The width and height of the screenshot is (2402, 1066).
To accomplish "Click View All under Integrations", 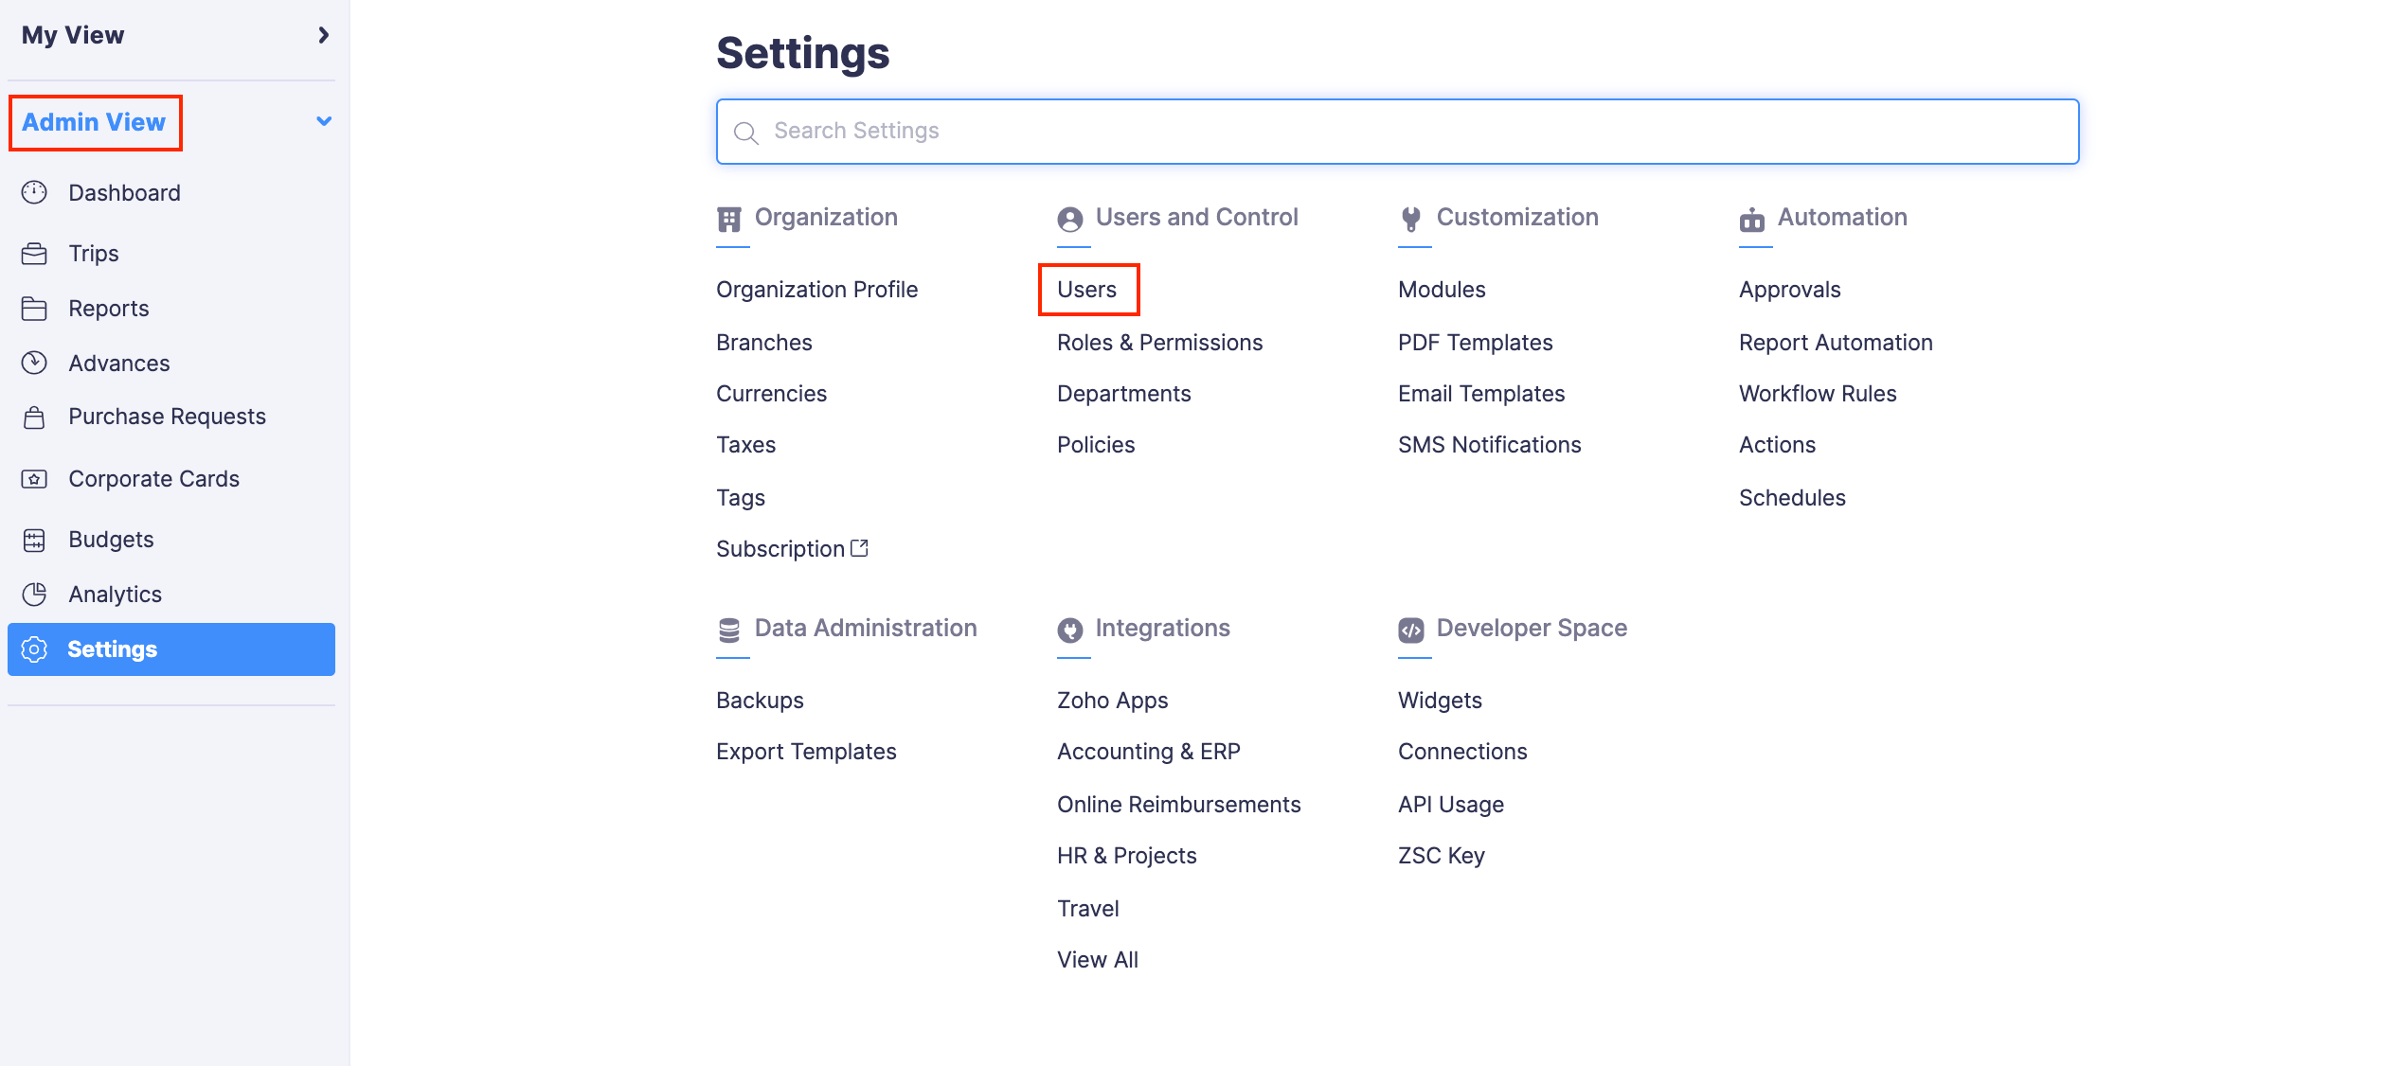I will pyautogui.click(x=1097, y=960).
